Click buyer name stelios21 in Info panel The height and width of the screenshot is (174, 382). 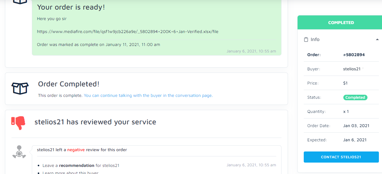pos(352,69)
